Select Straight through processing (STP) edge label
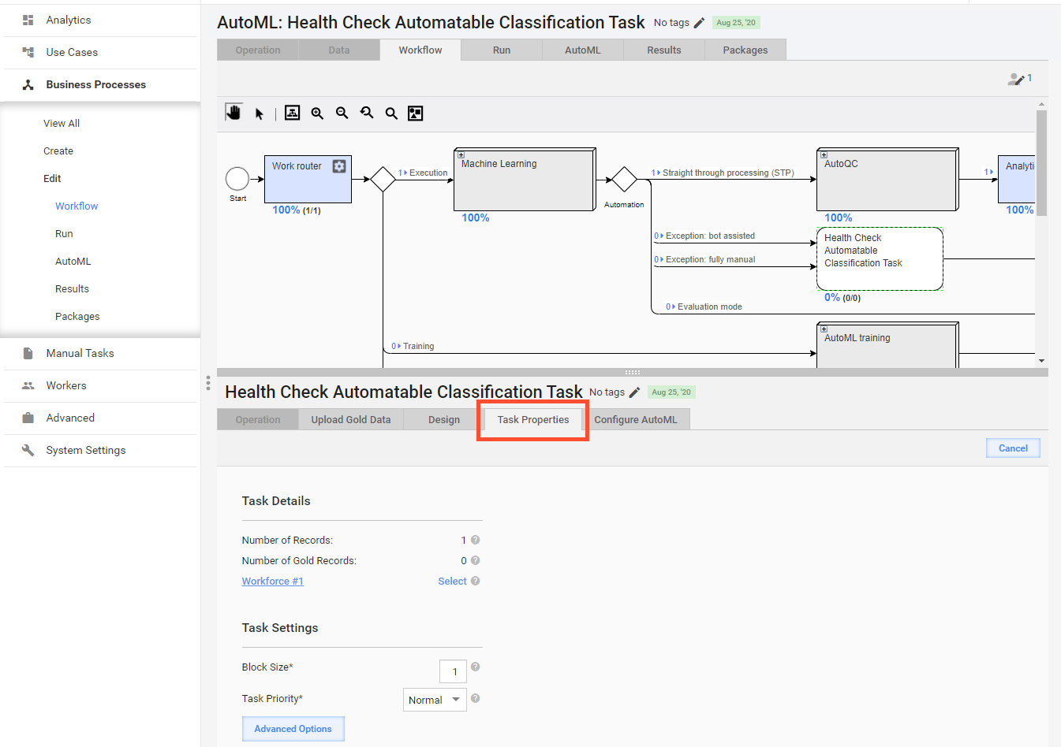The image size is (1061, 747). (x=728, y=173)
